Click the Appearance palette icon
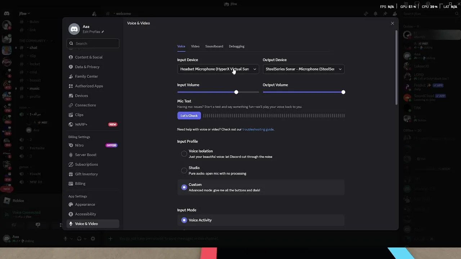The width and height of the screenshot is (461, 259). tap(71, 204)
